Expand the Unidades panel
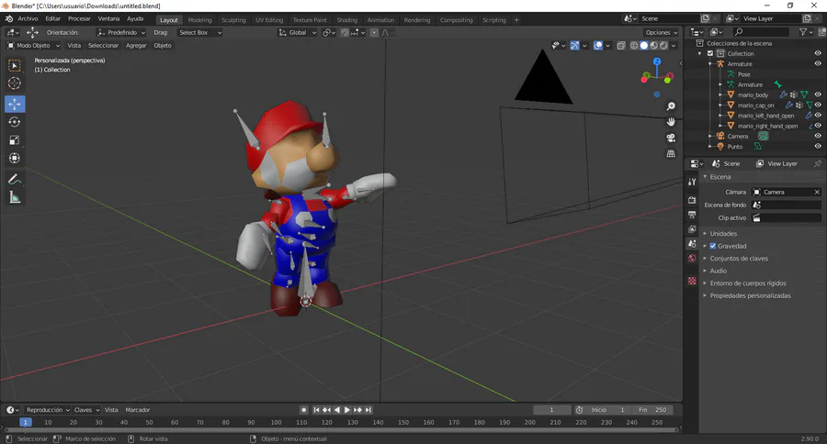The width and height of the screenshot is (827, 444). coord(723,233)
